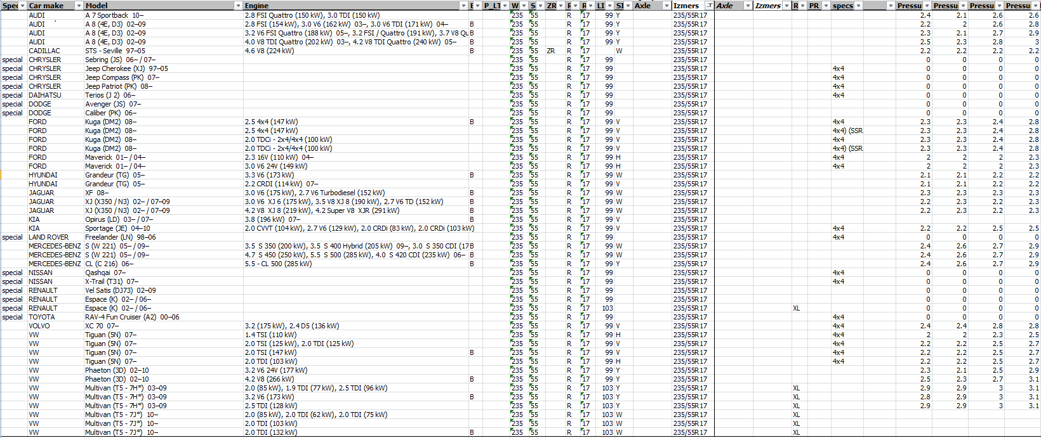
Task: Select the CADILLAC car make cell
Action: (55, 51)
